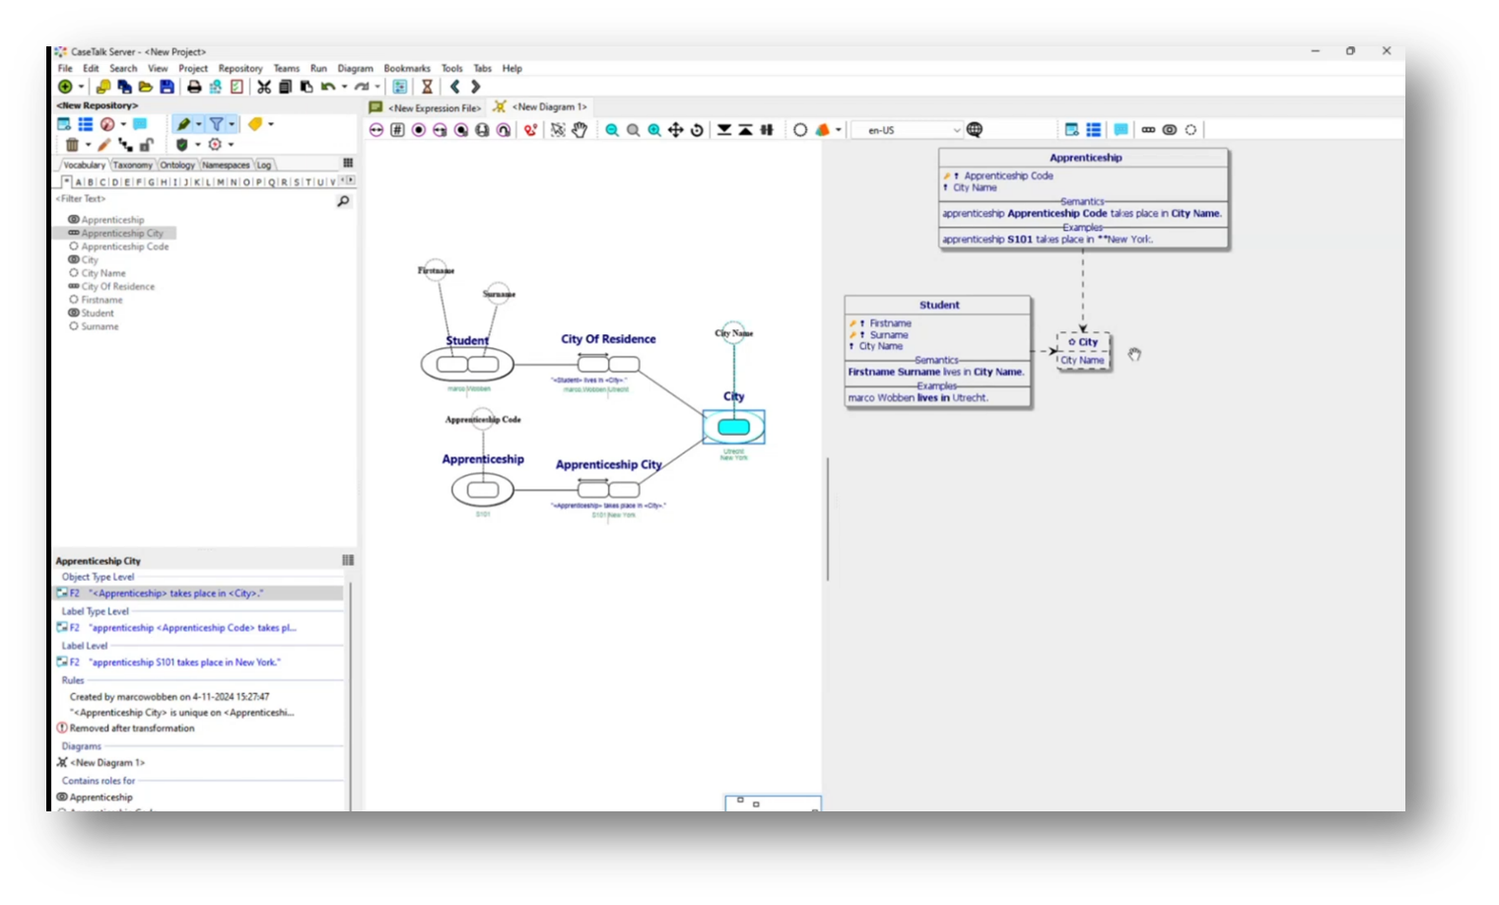Screen dimensions: 1499x905
Task: Filter vocabulary by letter A
Action: [78, 182]
